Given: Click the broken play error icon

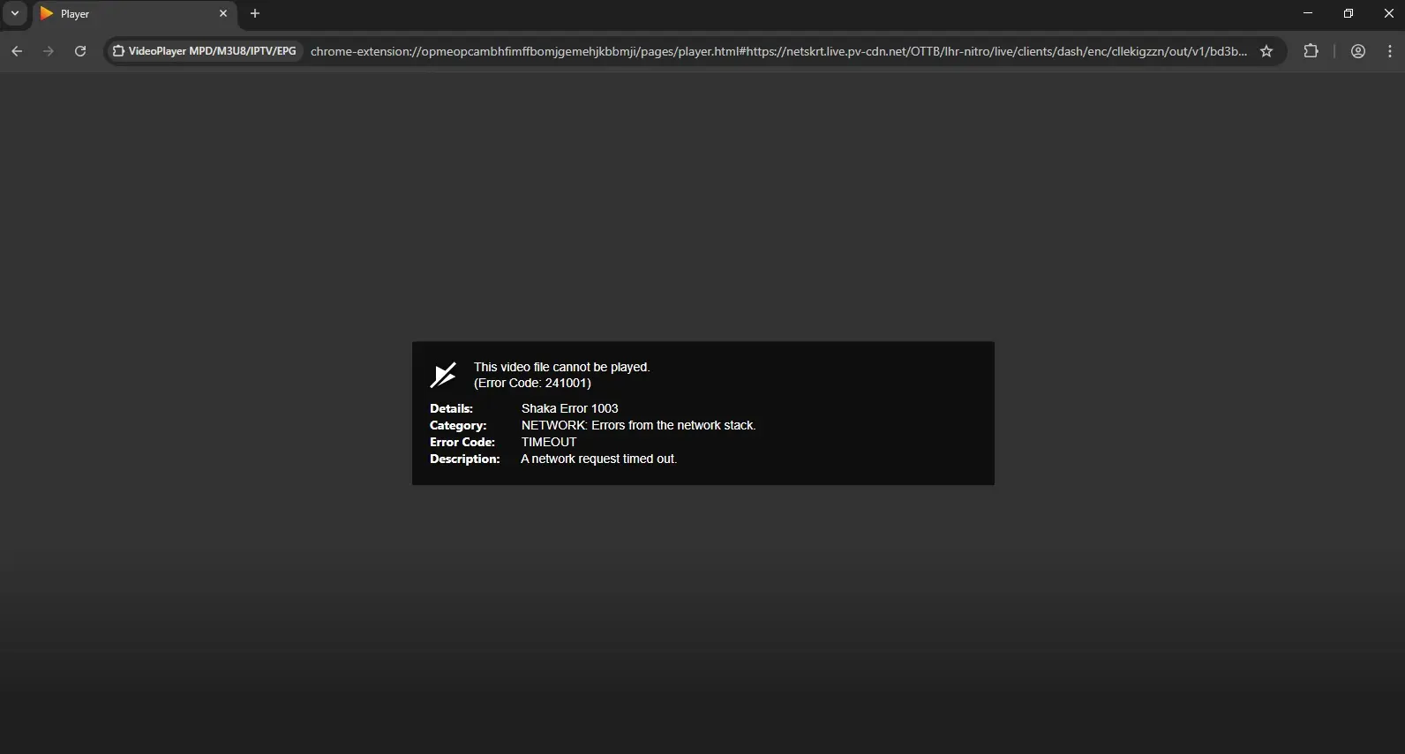Looking at the screenshot, I should click(443, 375).
